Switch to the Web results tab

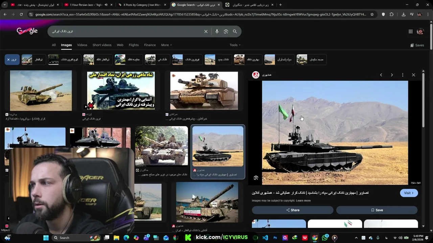(x=120, y=45)
